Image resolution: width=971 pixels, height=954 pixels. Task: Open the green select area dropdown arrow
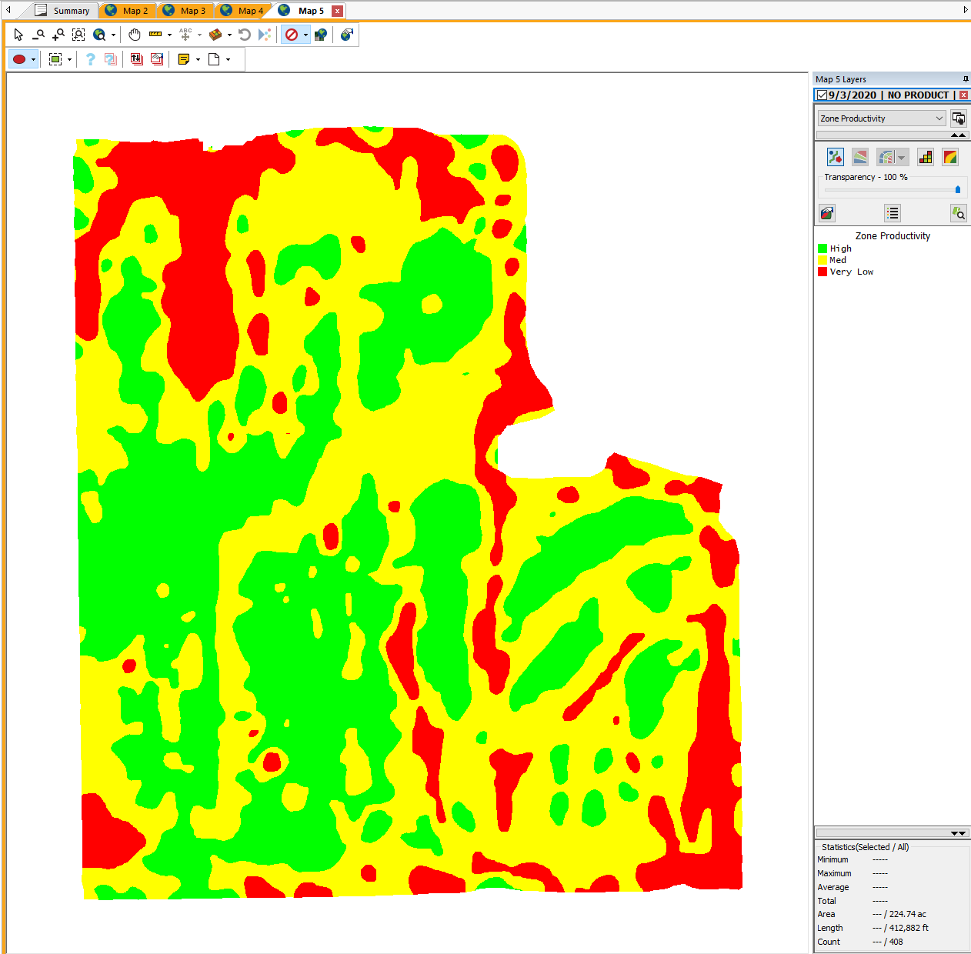(x=69, y=59)
